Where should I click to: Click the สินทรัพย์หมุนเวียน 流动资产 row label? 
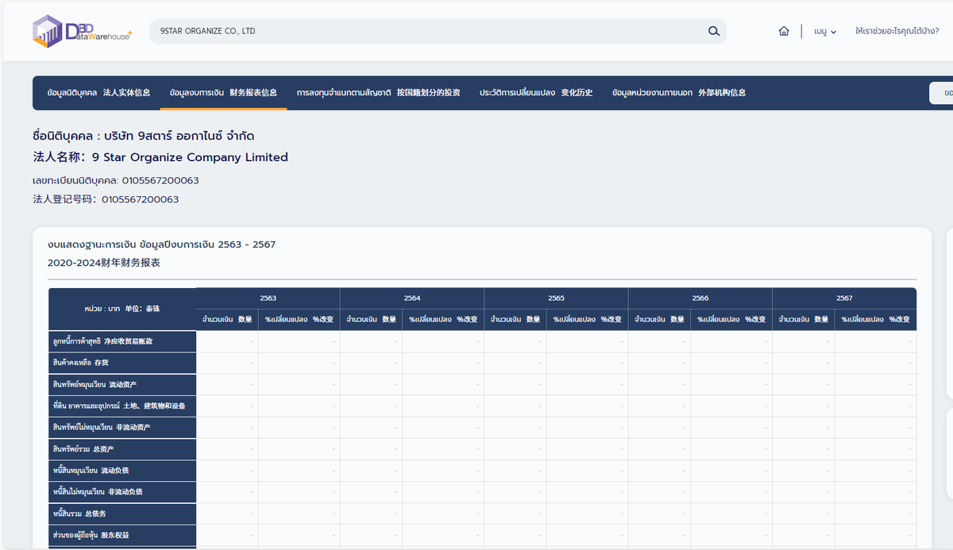click(122, 384)
